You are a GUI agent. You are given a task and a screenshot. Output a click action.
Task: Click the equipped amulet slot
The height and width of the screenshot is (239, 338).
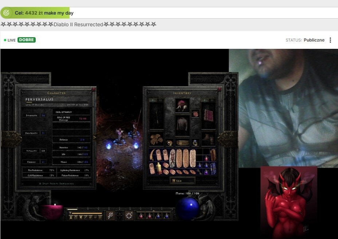tap(196, 114)
